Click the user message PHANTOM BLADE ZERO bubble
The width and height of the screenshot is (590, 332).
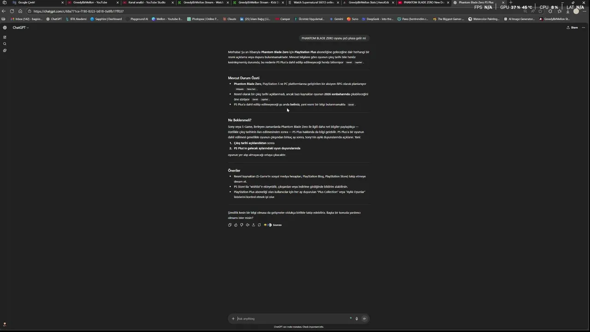tap(334, 38)
